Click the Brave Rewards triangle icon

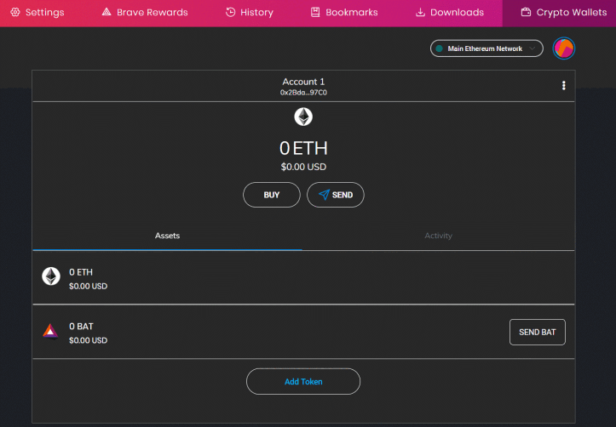coord(107,12)
